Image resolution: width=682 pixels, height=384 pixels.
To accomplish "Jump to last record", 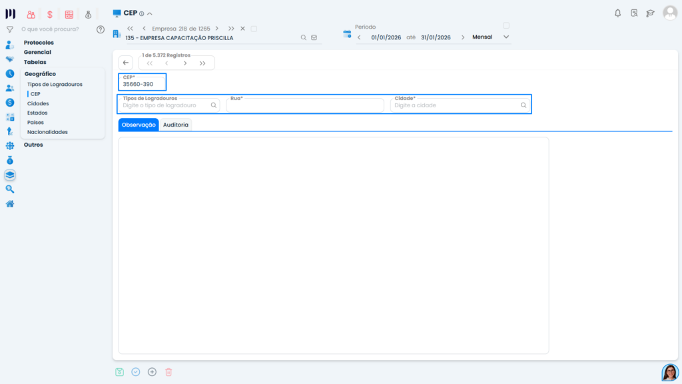I will pos(202,63).
